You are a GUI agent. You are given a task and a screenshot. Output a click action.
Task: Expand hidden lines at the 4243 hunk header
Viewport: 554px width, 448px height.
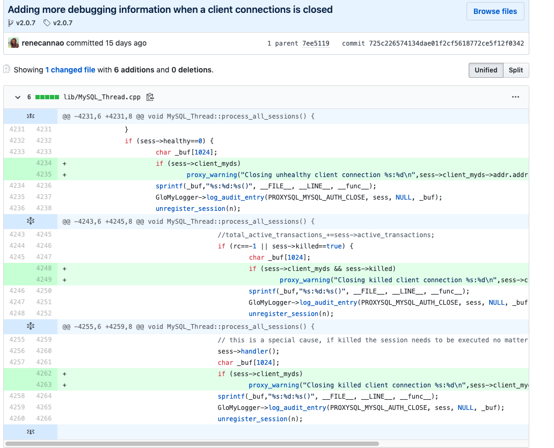click(x=31, y=221)
